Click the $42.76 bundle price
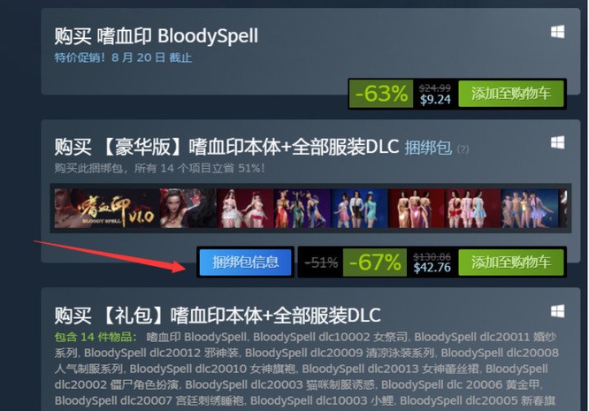 pyautogui.click(x=432, y=267)
